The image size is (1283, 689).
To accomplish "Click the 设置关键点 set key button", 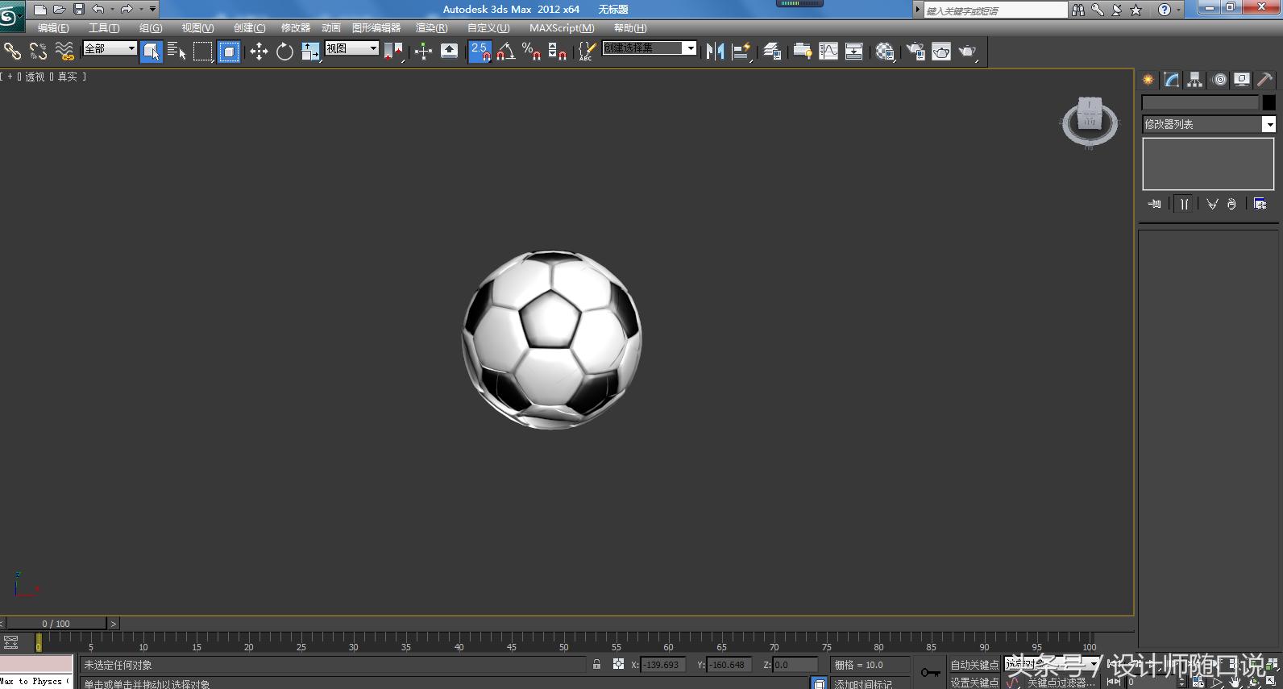I will point(974,683).
